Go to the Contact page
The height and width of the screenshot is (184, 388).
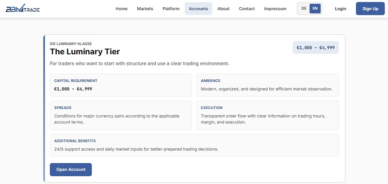(x=247, y=9)
